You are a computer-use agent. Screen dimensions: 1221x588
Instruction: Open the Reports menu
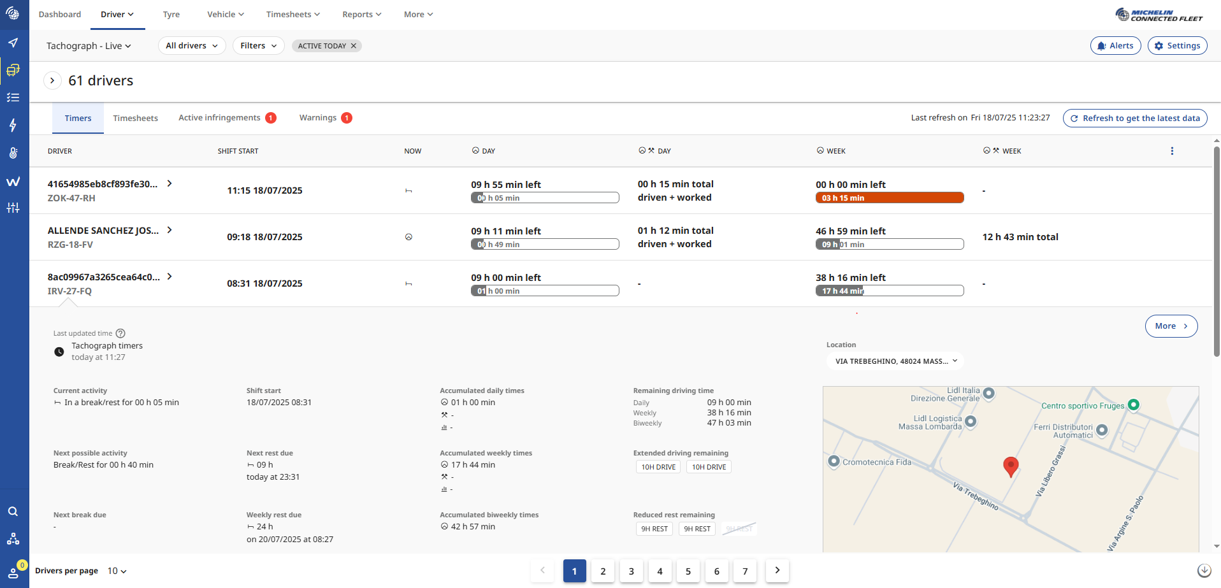361,15
